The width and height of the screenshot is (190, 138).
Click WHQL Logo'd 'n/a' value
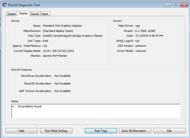pos(137,41)
